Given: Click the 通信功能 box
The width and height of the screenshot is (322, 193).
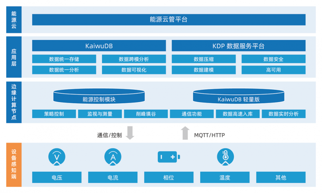Looking at the screenshot, I should click(x=192, y=114).
